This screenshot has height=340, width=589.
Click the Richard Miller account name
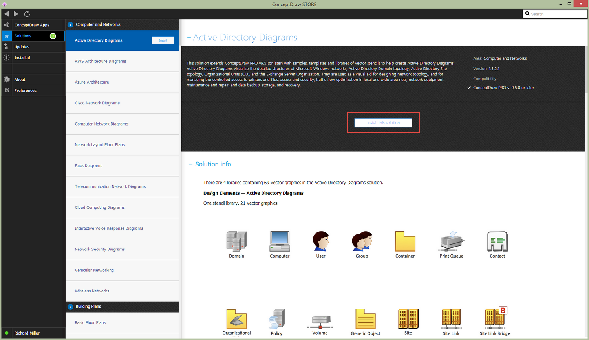point(27,333)
